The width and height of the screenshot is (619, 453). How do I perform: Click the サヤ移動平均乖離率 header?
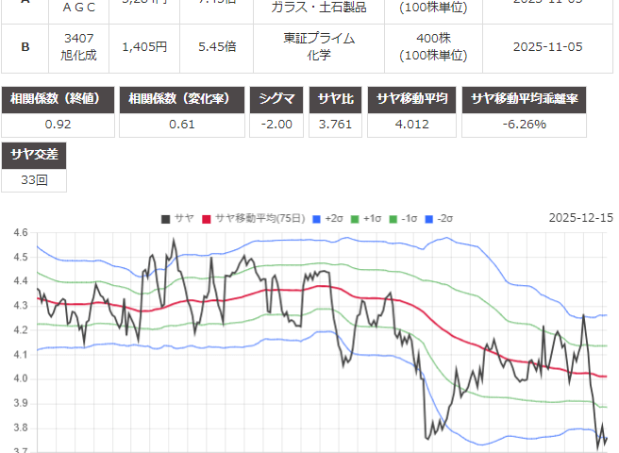[538, 100]
